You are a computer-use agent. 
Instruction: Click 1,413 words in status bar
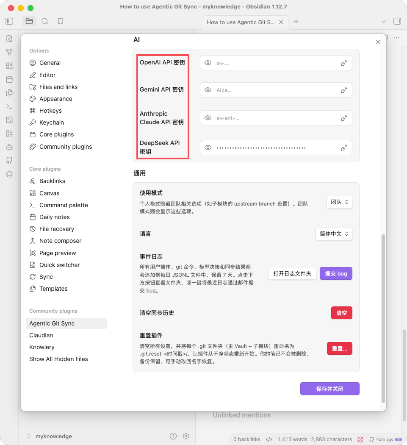(x=292, y=439)
